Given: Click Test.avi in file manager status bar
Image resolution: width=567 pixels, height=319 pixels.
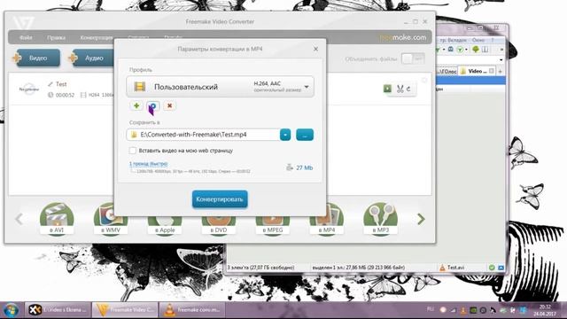Looking at the screenshot, I should (452, 268).
